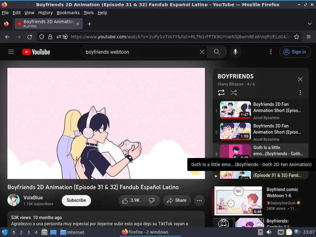Open a new tab with plus button
The image size is (316, 237).
(x=89, y=24)
